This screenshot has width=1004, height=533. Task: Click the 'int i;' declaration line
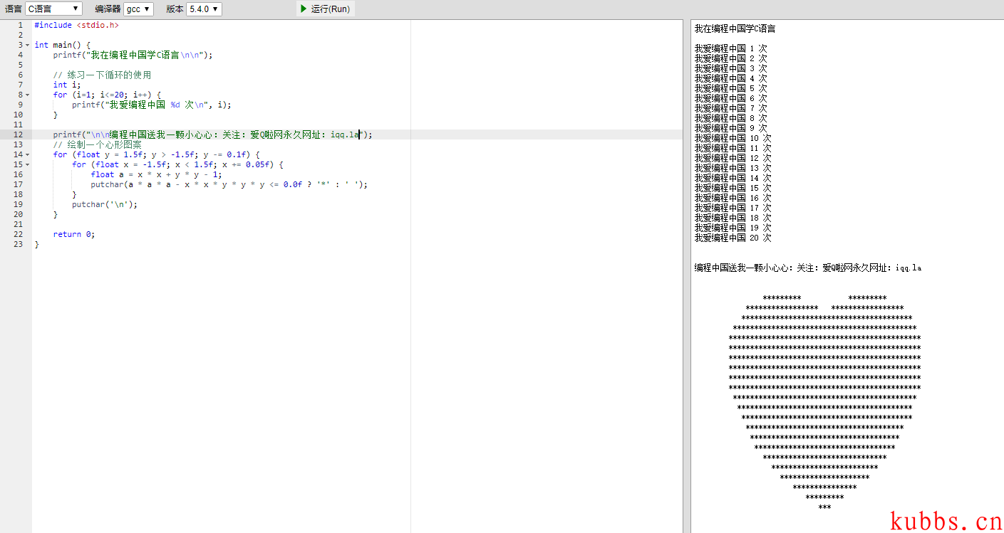click(67, 85)
